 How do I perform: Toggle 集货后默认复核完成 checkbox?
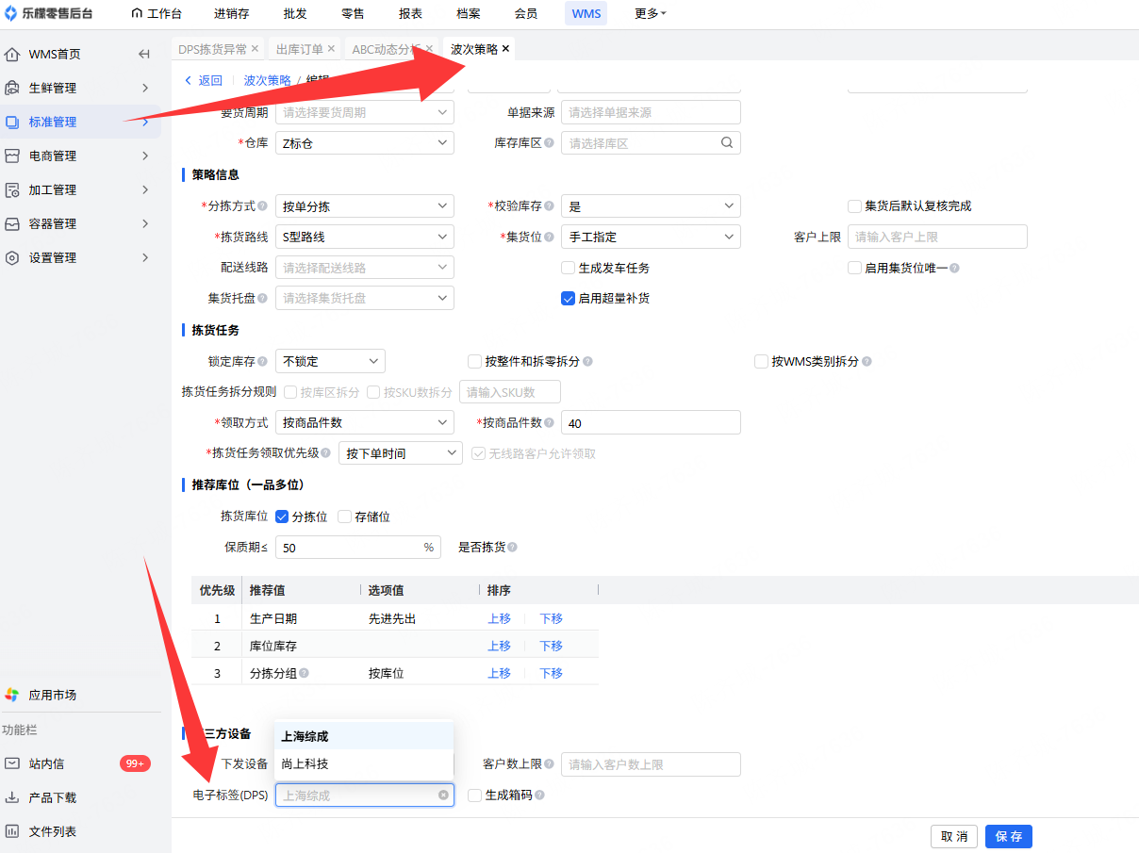pyautogui.click(x=855, y=205)
